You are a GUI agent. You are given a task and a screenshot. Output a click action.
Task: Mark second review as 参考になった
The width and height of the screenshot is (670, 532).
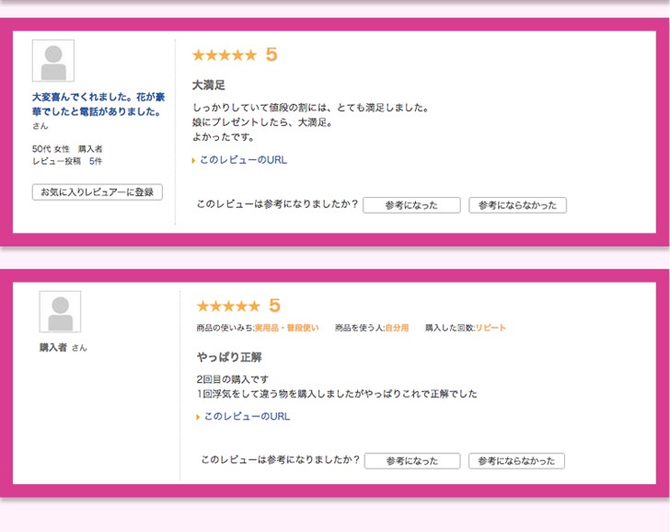click(x=412, y=461)
